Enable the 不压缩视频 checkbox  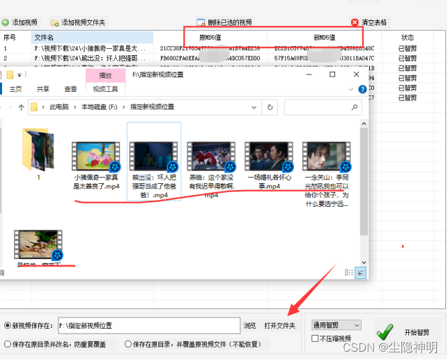point(315,338)
